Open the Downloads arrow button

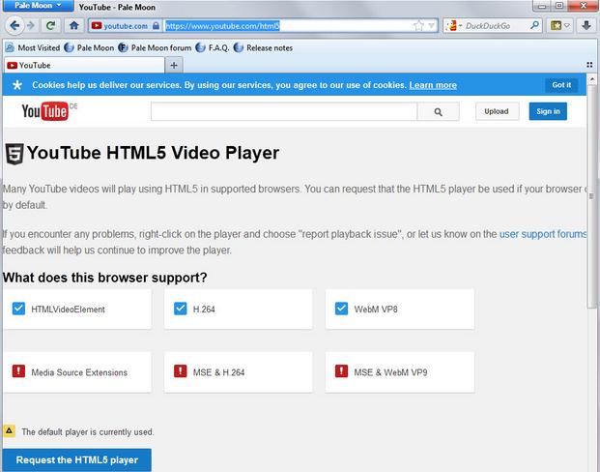tap(586, 26)
